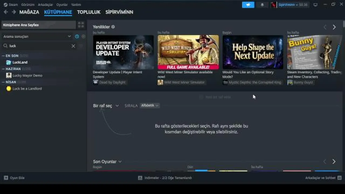This screenshot has width=345, height=194.
Task: Click the vertical scrollbar of library
Action: (x=344, y=24)
